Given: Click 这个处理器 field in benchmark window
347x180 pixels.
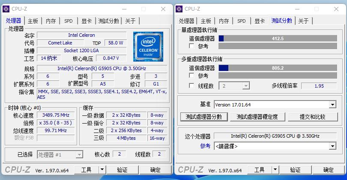Looking at the screenshot, I should coord(275,136).
